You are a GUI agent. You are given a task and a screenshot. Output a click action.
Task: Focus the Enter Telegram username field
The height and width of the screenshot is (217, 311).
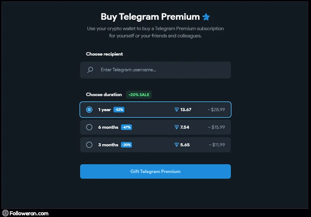pyautogui.click(x=159, y=70)
